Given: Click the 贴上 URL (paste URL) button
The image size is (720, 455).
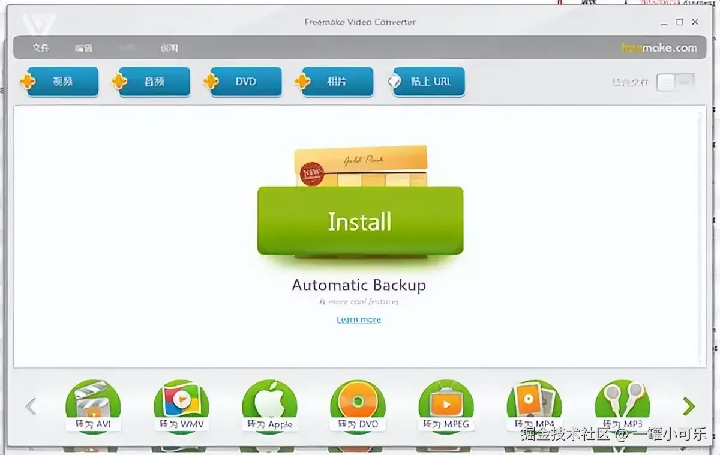Looking at the screenshot, I should coord(428,82).
